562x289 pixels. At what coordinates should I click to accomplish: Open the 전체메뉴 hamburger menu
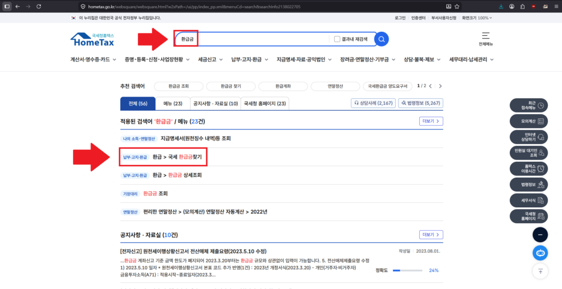pyautogui.click(x=486, y=39)
